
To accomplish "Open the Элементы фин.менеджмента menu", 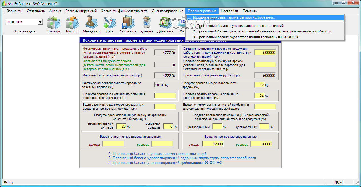I will click(x=124, y=11).
